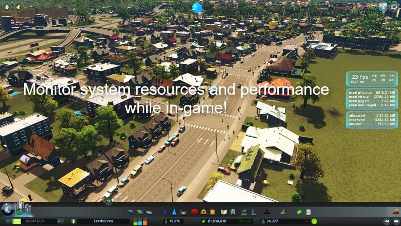
Task: Open the help question mark button
Action: [108, 202]
